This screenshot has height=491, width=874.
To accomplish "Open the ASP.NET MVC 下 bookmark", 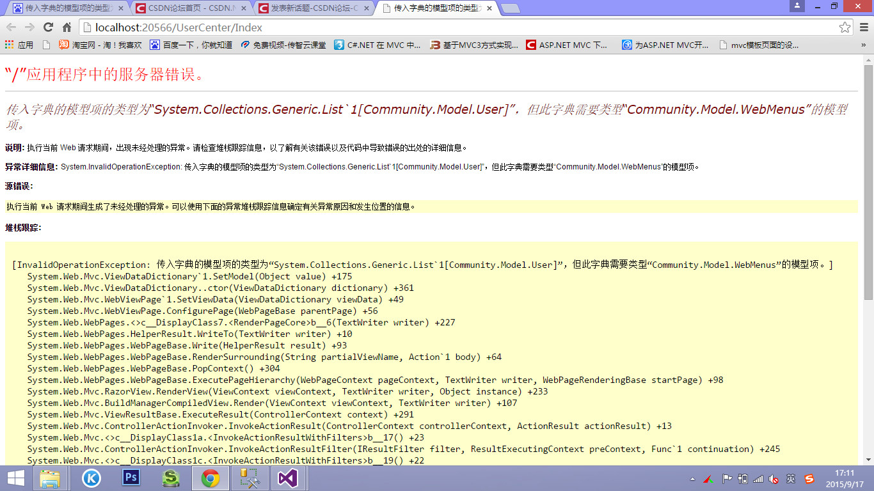I will (567, 45).
